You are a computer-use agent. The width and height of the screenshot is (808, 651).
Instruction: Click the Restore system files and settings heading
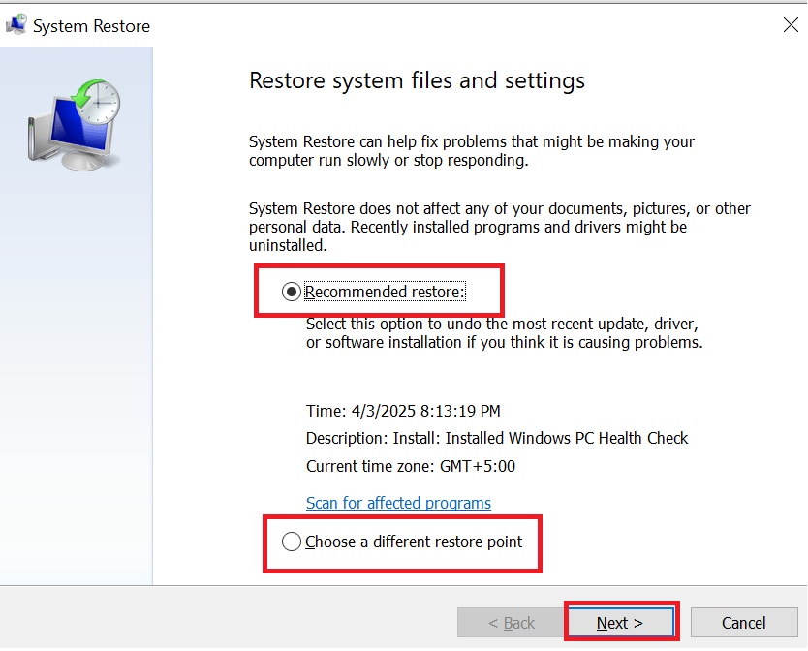tap(417, 80)
